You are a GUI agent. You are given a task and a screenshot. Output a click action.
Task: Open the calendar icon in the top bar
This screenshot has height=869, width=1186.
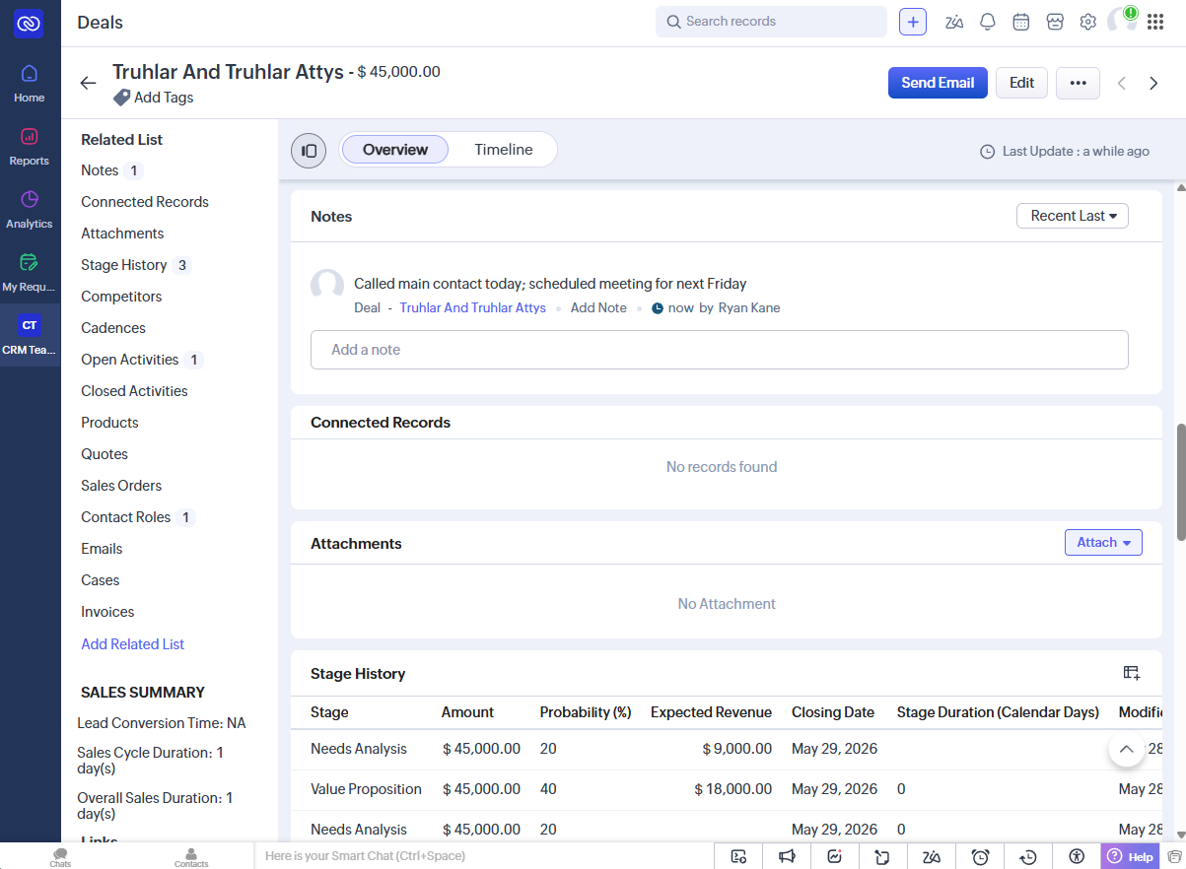(1021, 22)
